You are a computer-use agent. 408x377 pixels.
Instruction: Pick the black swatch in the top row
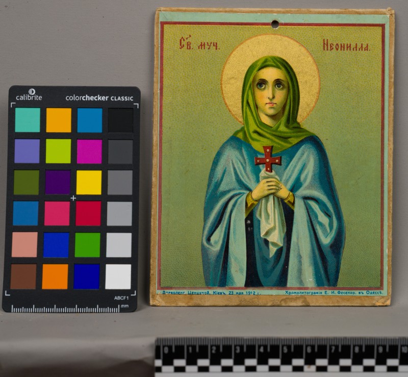coord(120,120)
